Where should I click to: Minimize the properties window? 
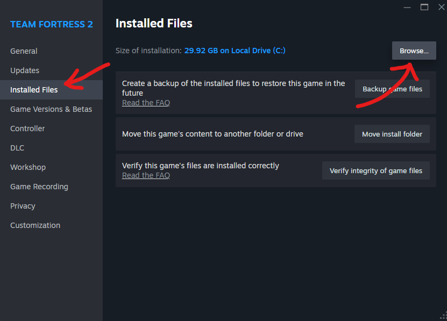[407, 7]
